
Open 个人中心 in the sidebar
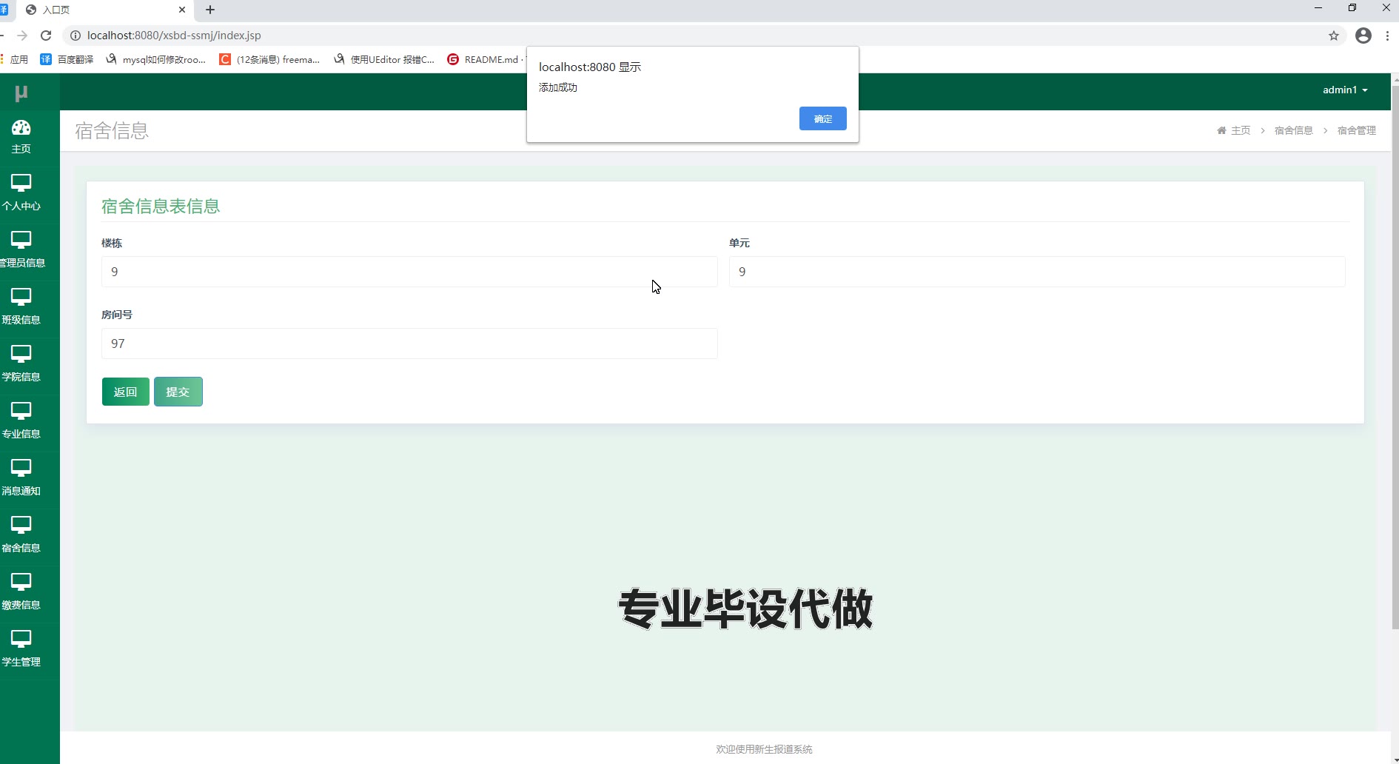click(21, 193)
